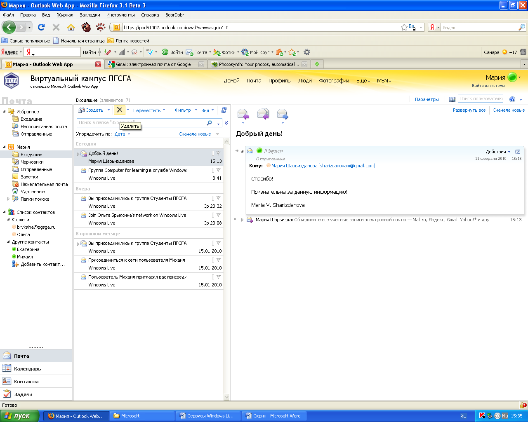528x422 pixels.
Task: Flag the 'Присоединиться к сети пользователя Михаил' message
Action: click(219, 260)
